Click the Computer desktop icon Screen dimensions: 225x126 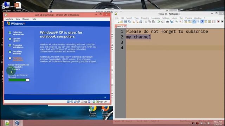tap(6, 6)
